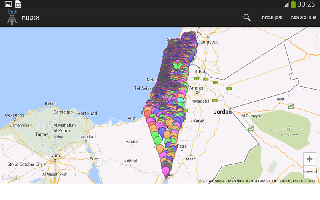Tap the clock showing 00:25
The image size is (320, 200).
click(306, 4)
